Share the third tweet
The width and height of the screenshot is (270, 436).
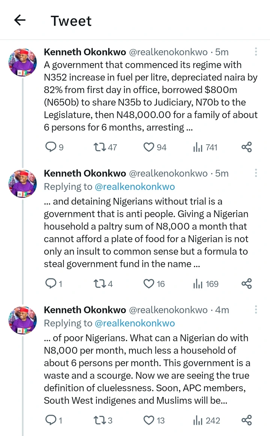pos(246,420)
